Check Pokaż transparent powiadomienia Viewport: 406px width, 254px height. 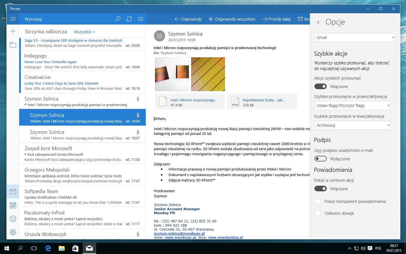pyautogui.click(x=318, y=202)
